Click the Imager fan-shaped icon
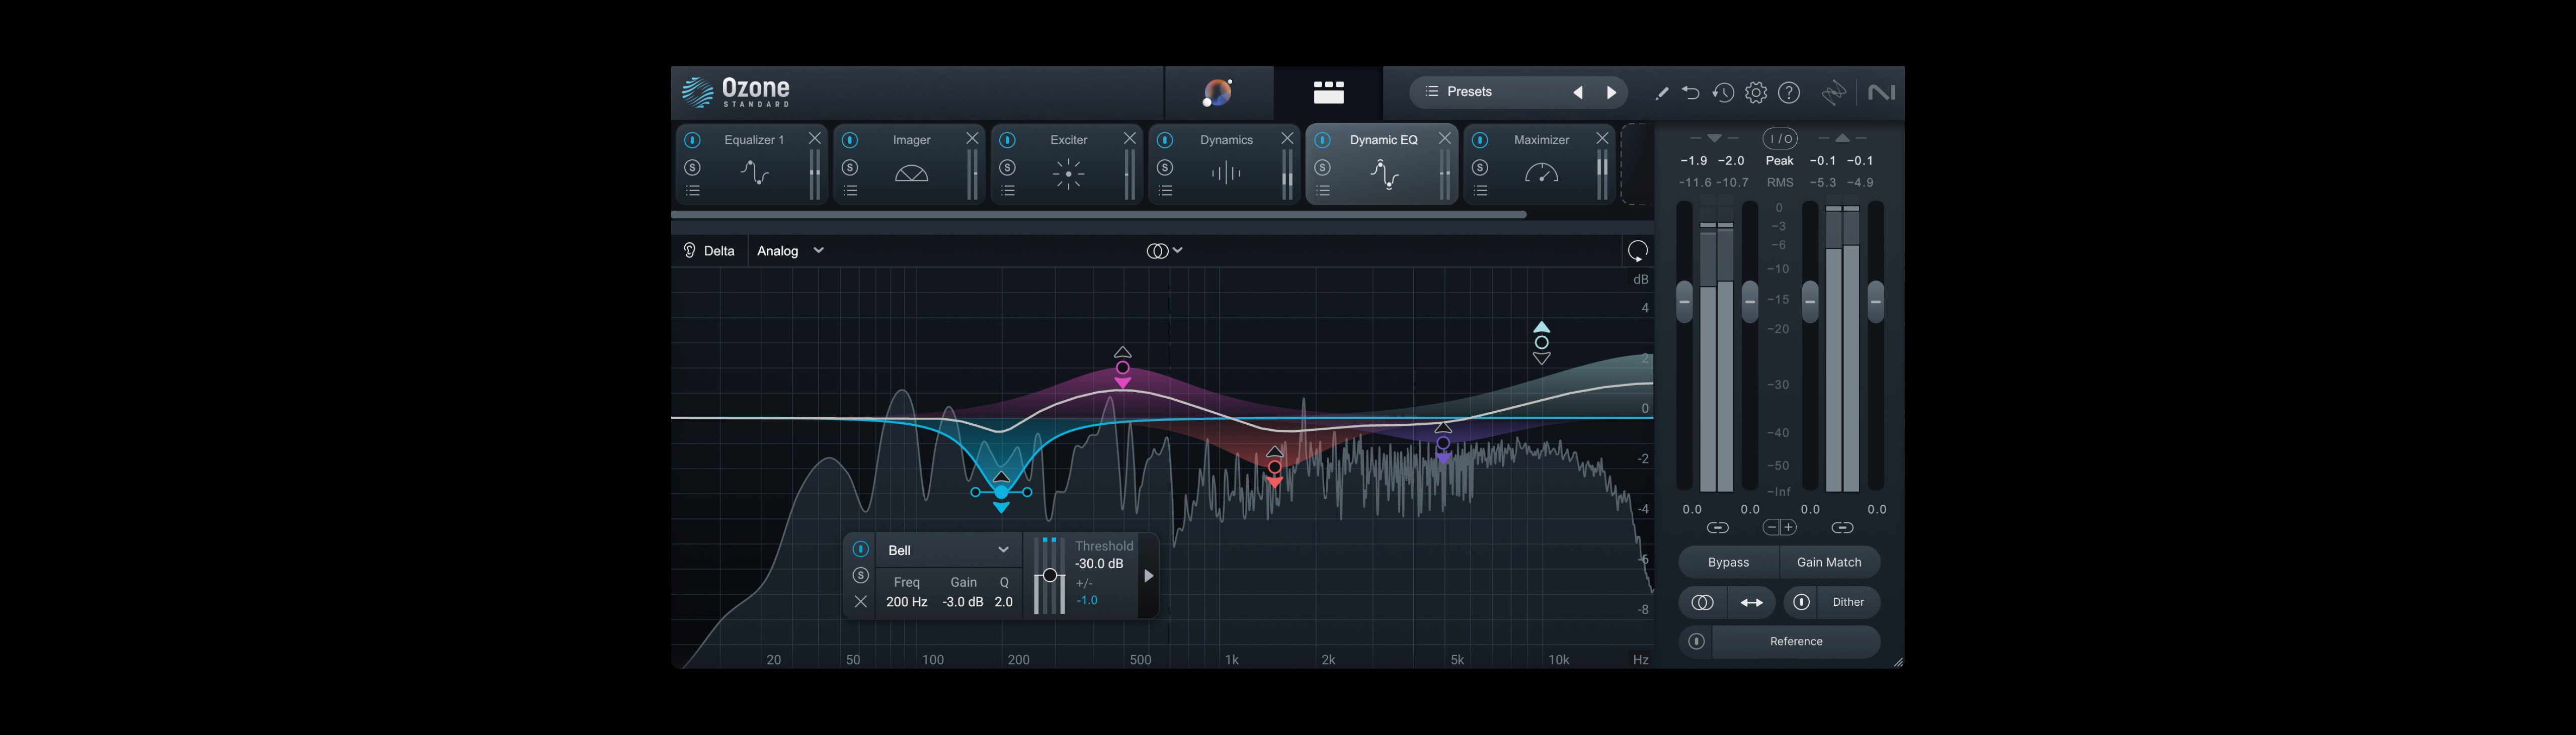Screen dimensions: 2576x735 coord(911,174)
